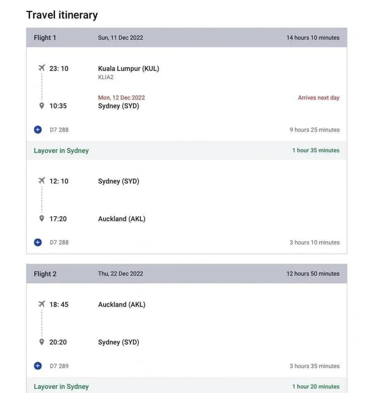The image size is (376, 393).
Task: Click the airline logo above the first Sydney layover
Action: click(x=38, y=130)
